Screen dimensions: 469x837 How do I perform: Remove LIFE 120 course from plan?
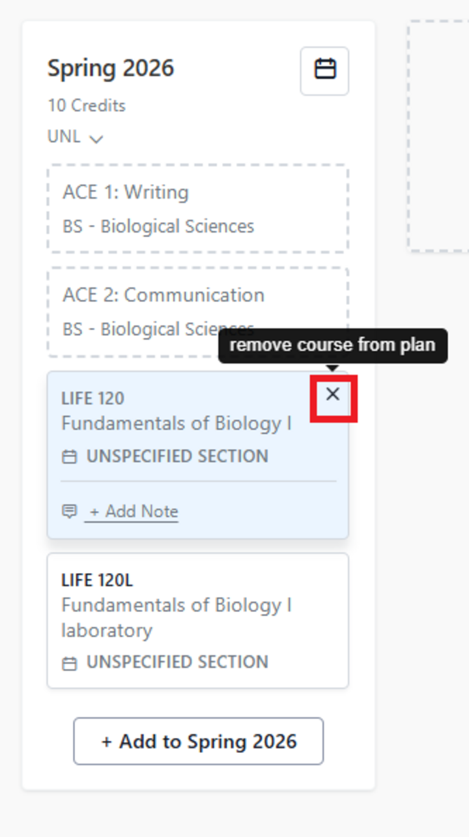[333, 394]
